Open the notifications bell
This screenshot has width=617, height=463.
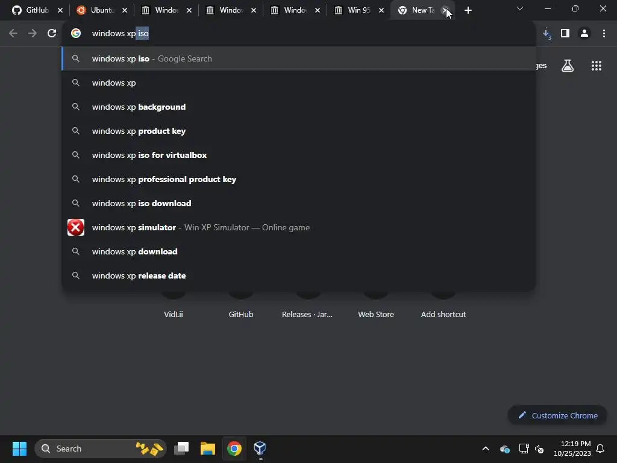coord(601,449)
